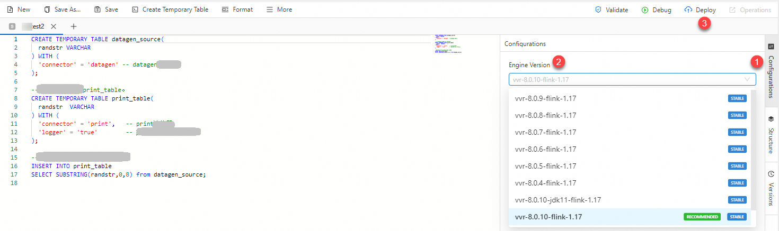
Task: Click the New file icon
Action: tap(10, 10)
